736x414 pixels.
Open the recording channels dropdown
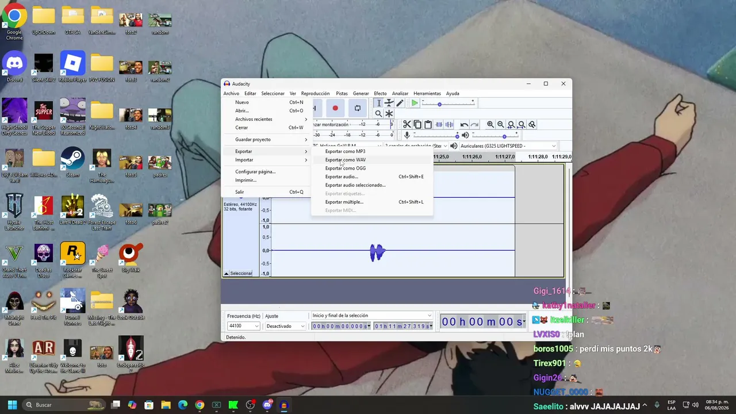tap(416, 146)
